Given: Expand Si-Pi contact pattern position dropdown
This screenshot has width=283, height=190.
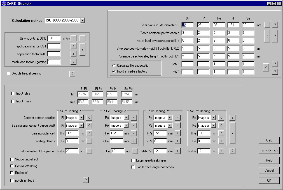Looking at the screenshot, I should click(81, 118).
